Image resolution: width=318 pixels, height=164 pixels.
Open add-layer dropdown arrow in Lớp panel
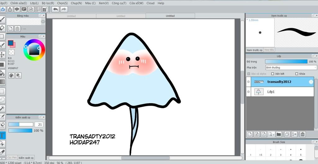pyautogui.click(x=274, y=135)
